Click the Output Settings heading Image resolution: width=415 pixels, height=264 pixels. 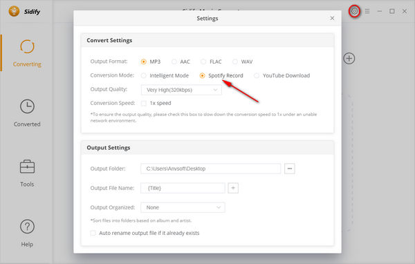click(x=109, y=148)
